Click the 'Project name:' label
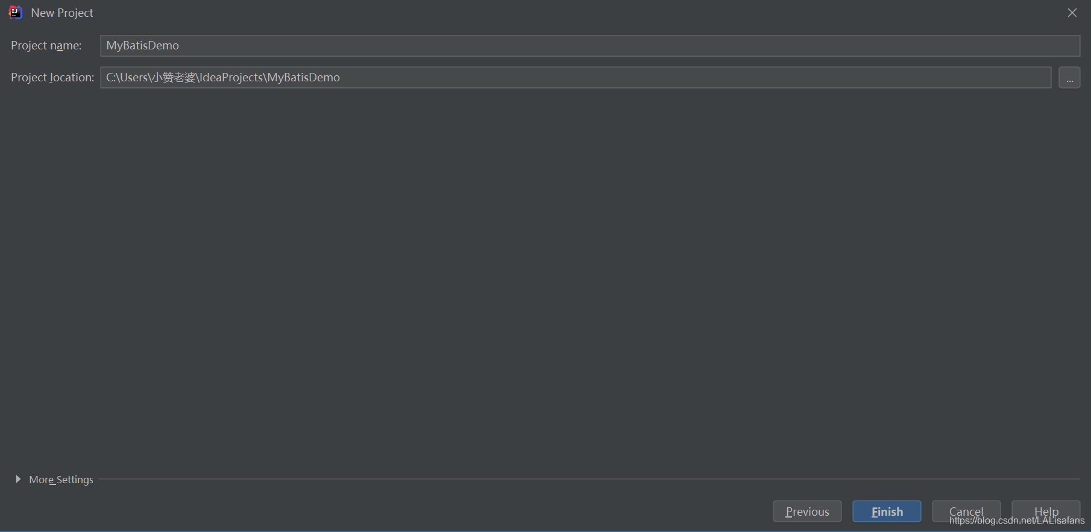The image size is (1091, 532). 46,46
